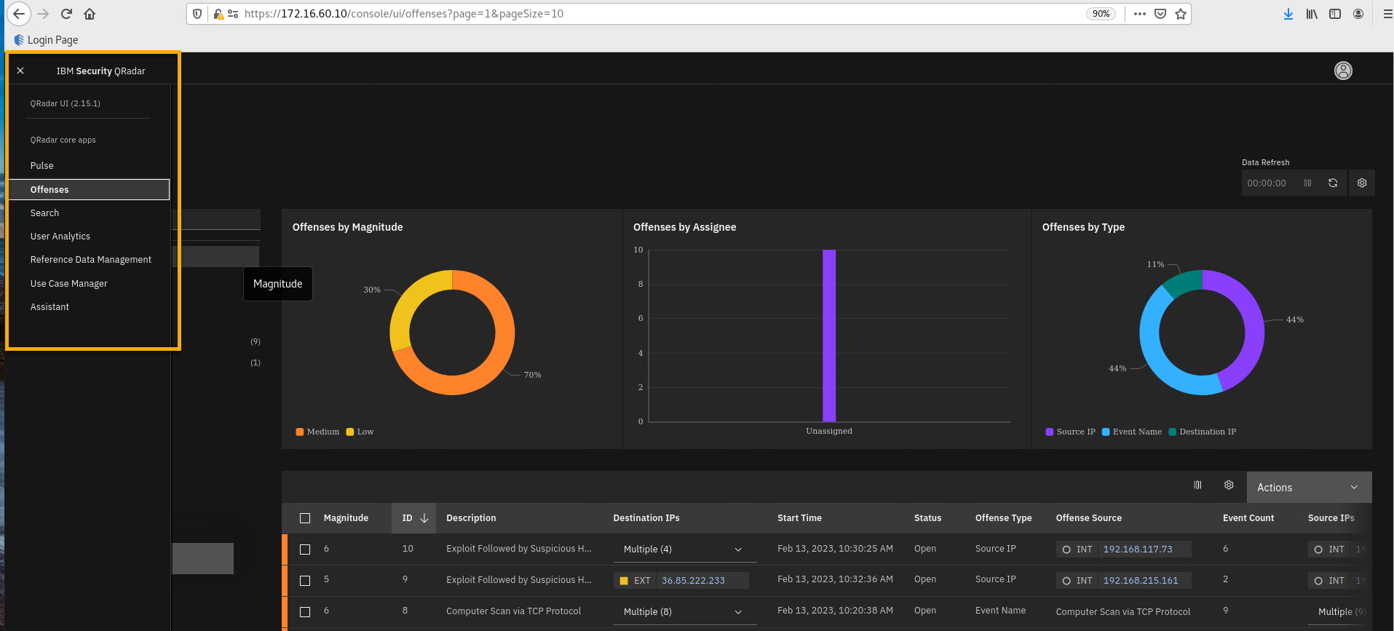Close the QRadar navigation menu with X

[x=20, y=71]
